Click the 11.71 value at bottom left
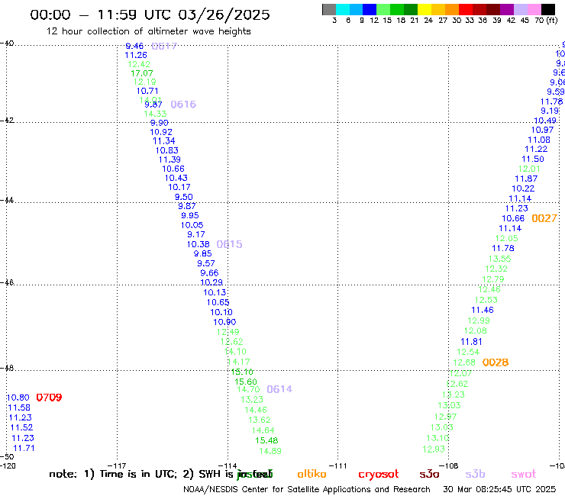565x496 pixels. [24, 448]
